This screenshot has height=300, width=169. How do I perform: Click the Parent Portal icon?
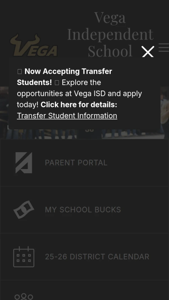click(24, 163)
